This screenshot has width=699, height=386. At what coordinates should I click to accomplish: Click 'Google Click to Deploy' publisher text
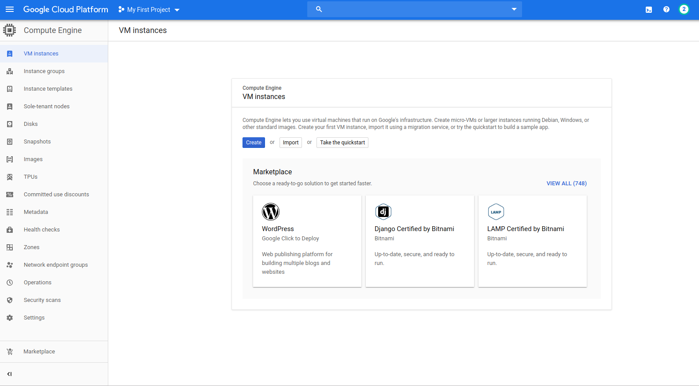291,239
